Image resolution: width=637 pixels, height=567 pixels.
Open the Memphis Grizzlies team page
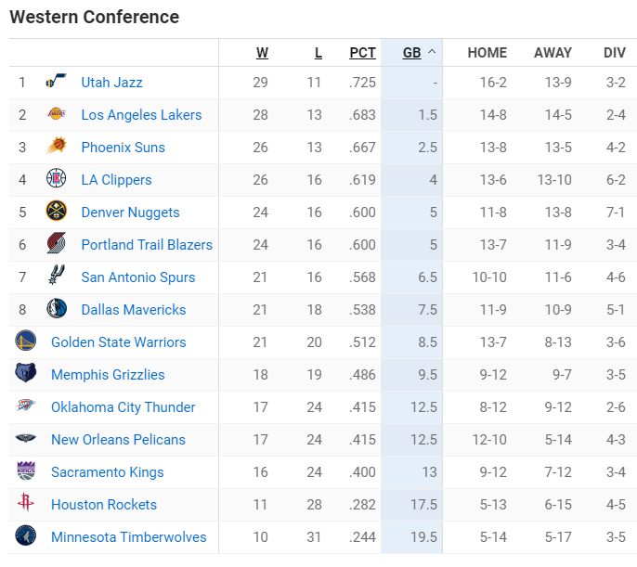pos(108,375)
